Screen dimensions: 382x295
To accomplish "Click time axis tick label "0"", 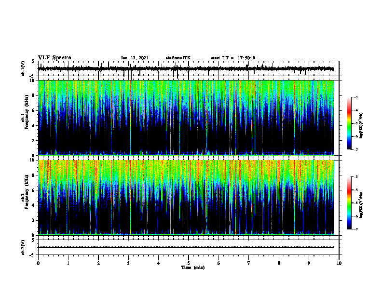I will click(38, 263).
